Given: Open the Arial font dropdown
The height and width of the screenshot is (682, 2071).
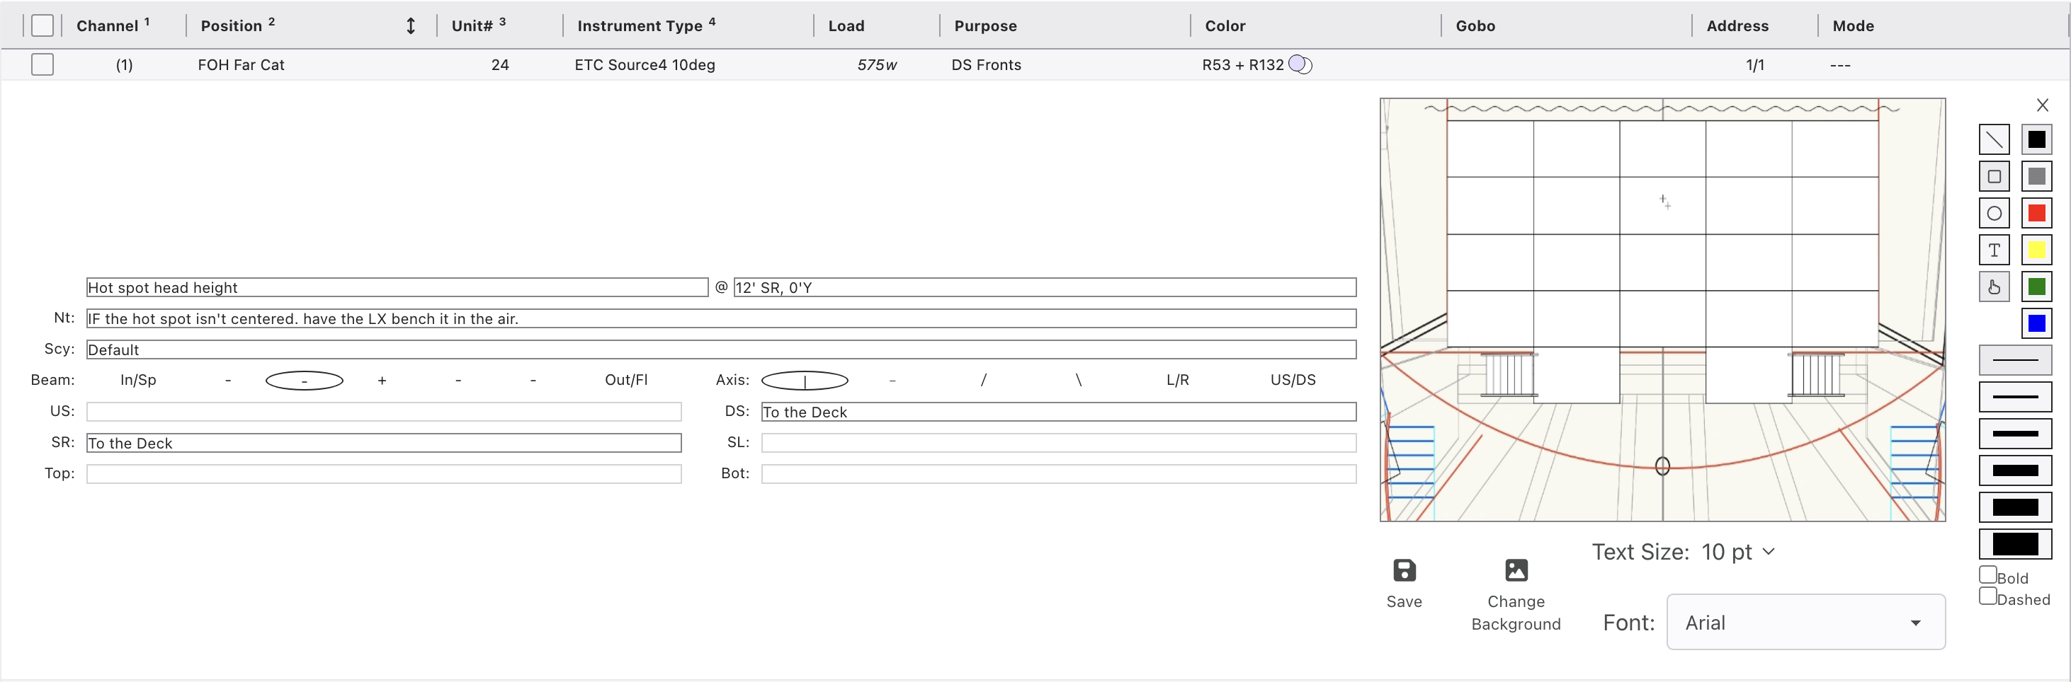Looking at the screenshot, I should [1805, 623].
